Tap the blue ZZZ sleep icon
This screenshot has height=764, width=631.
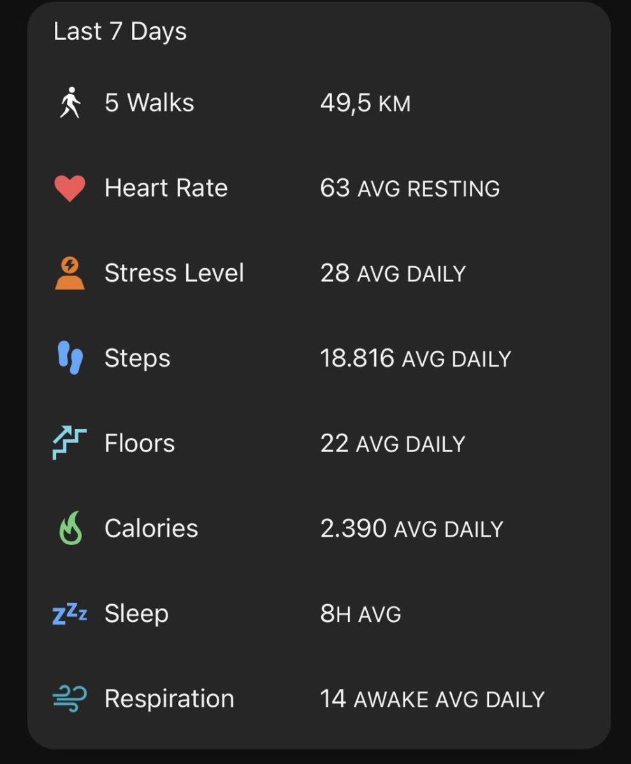pyautogui.click(x=69, y=614)
